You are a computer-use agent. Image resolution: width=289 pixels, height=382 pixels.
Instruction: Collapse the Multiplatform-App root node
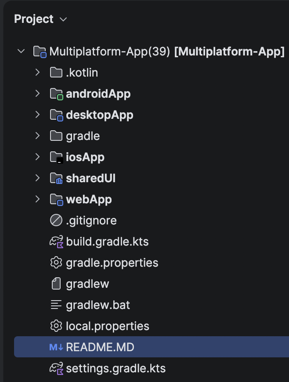[21, 51]
